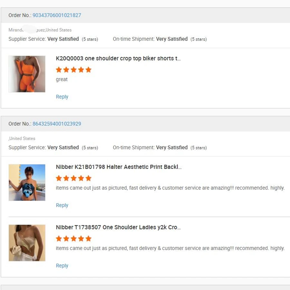The height and width of the screenshot is (290, 290).
Task: Open order number 90343706001021827 link
Action: coord(57,15)
